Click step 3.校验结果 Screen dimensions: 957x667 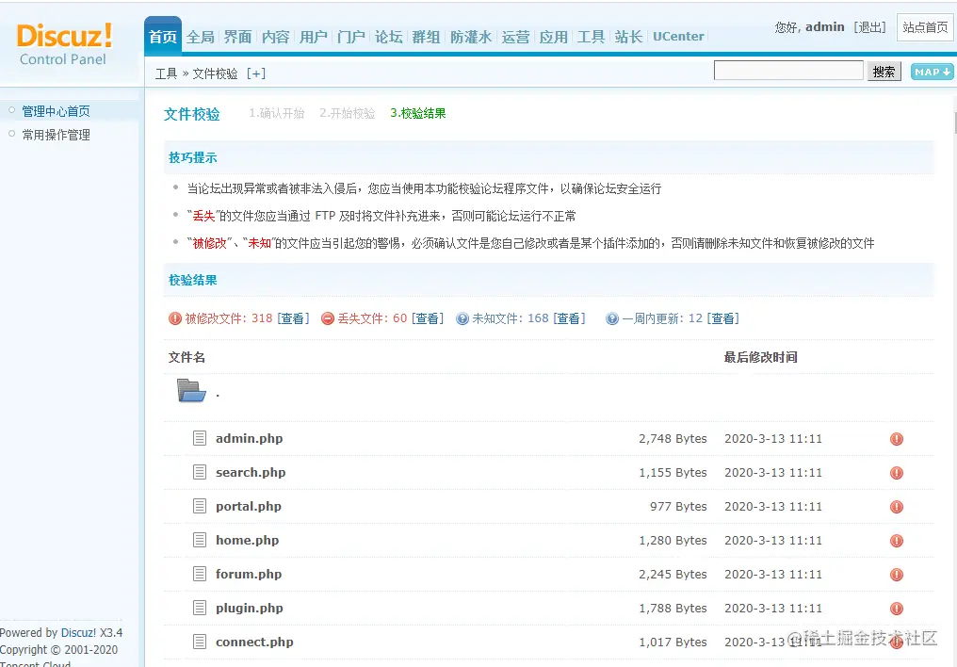(418, 113)
